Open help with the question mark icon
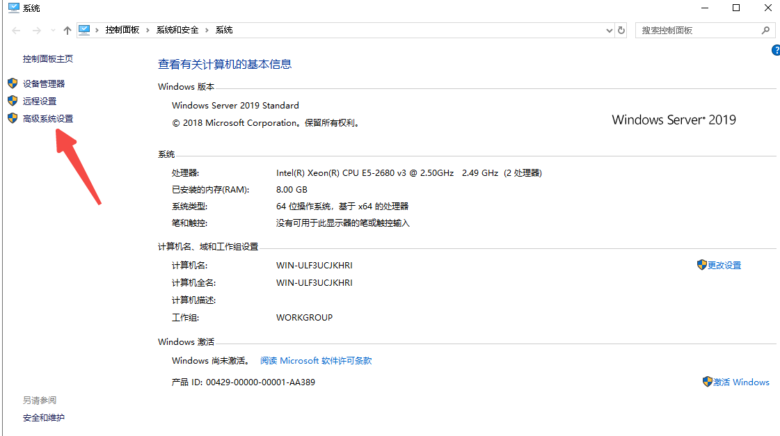This screenshot has height=436, width=780. pyautogui.click(x=776, y=50)
